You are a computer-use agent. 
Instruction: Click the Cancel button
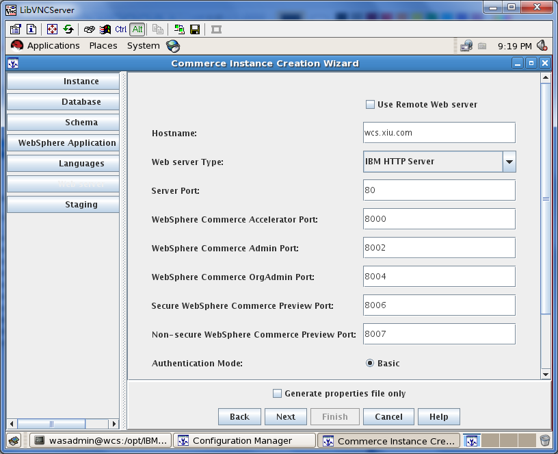click(x=388, y=416)
